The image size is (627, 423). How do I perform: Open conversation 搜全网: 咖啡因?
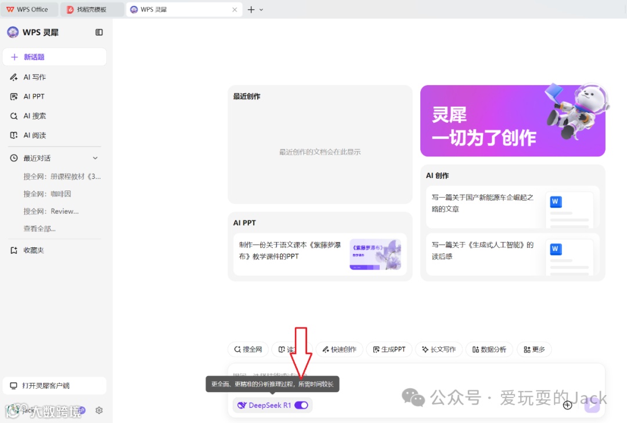pyautogui.click(x=47, y=194)
